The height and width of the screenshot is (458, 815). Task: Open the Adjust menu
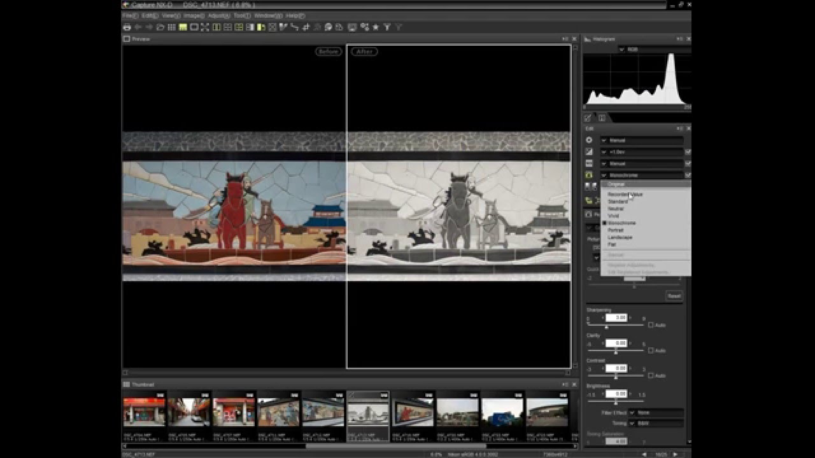218,15
